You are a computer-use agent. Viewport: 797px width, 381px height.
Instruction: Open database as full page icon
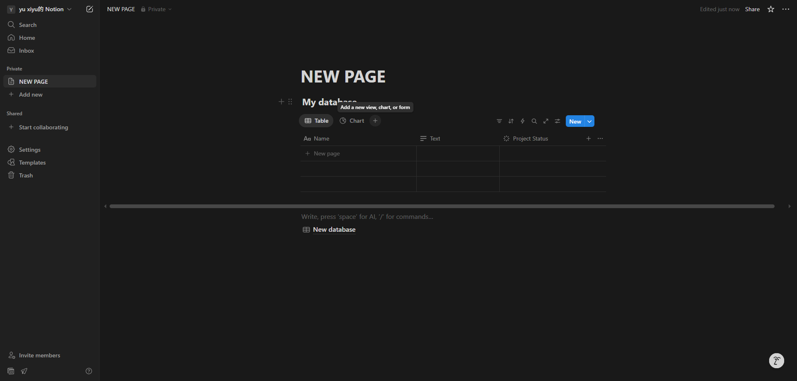click(x=546, y=121)
